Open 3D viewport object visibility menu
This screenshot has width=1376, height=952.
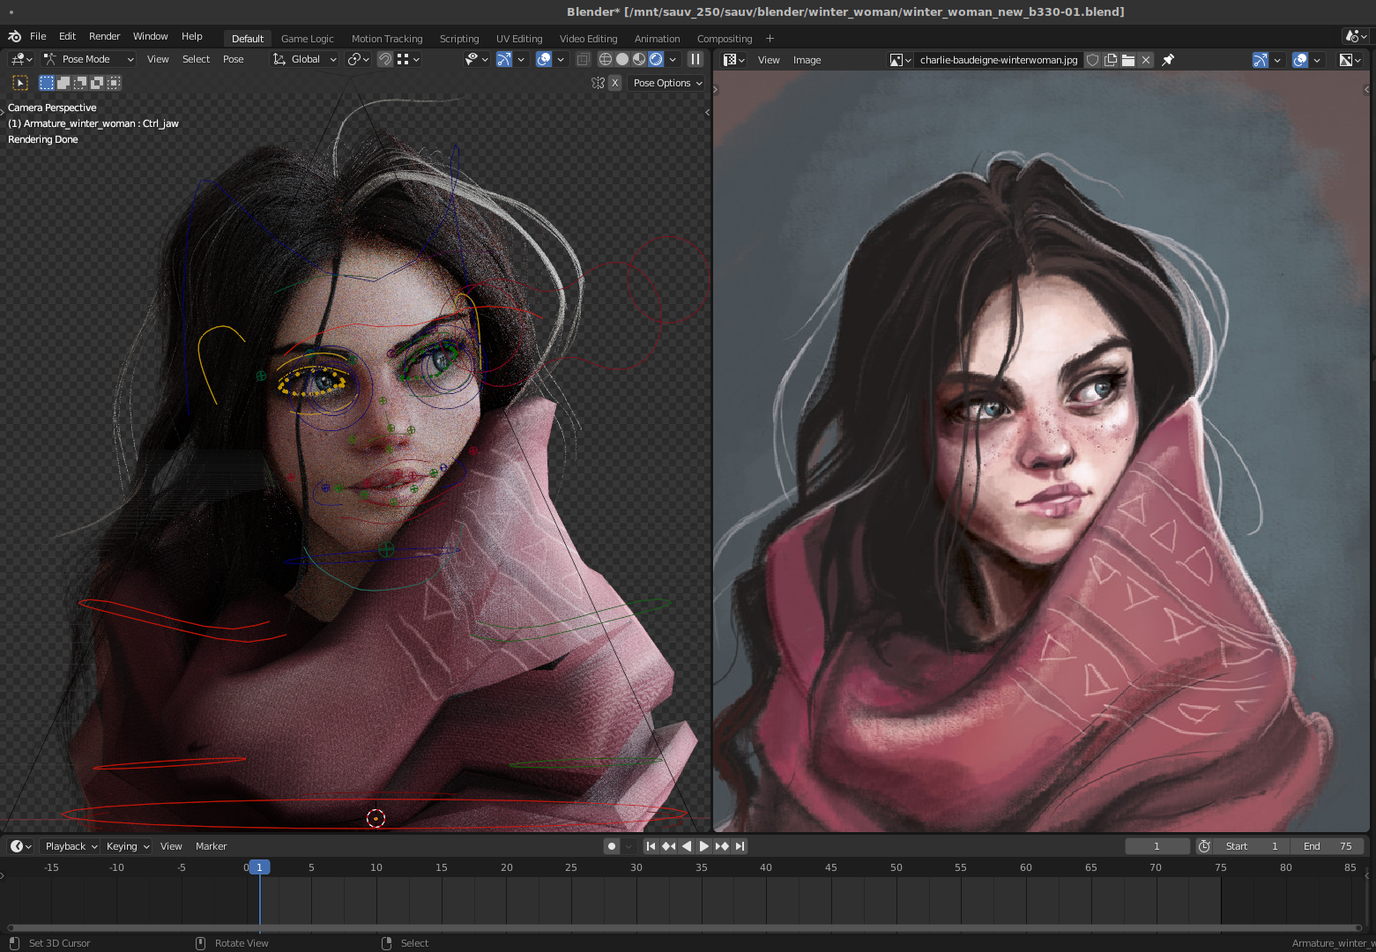pyautogui.click(x=477, y=59)
